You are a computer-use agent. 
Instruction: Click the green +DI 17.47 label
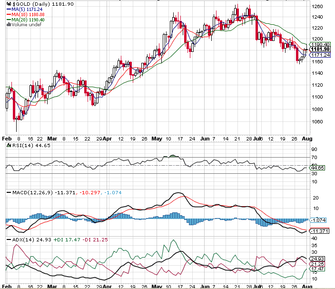coord(67,240)
